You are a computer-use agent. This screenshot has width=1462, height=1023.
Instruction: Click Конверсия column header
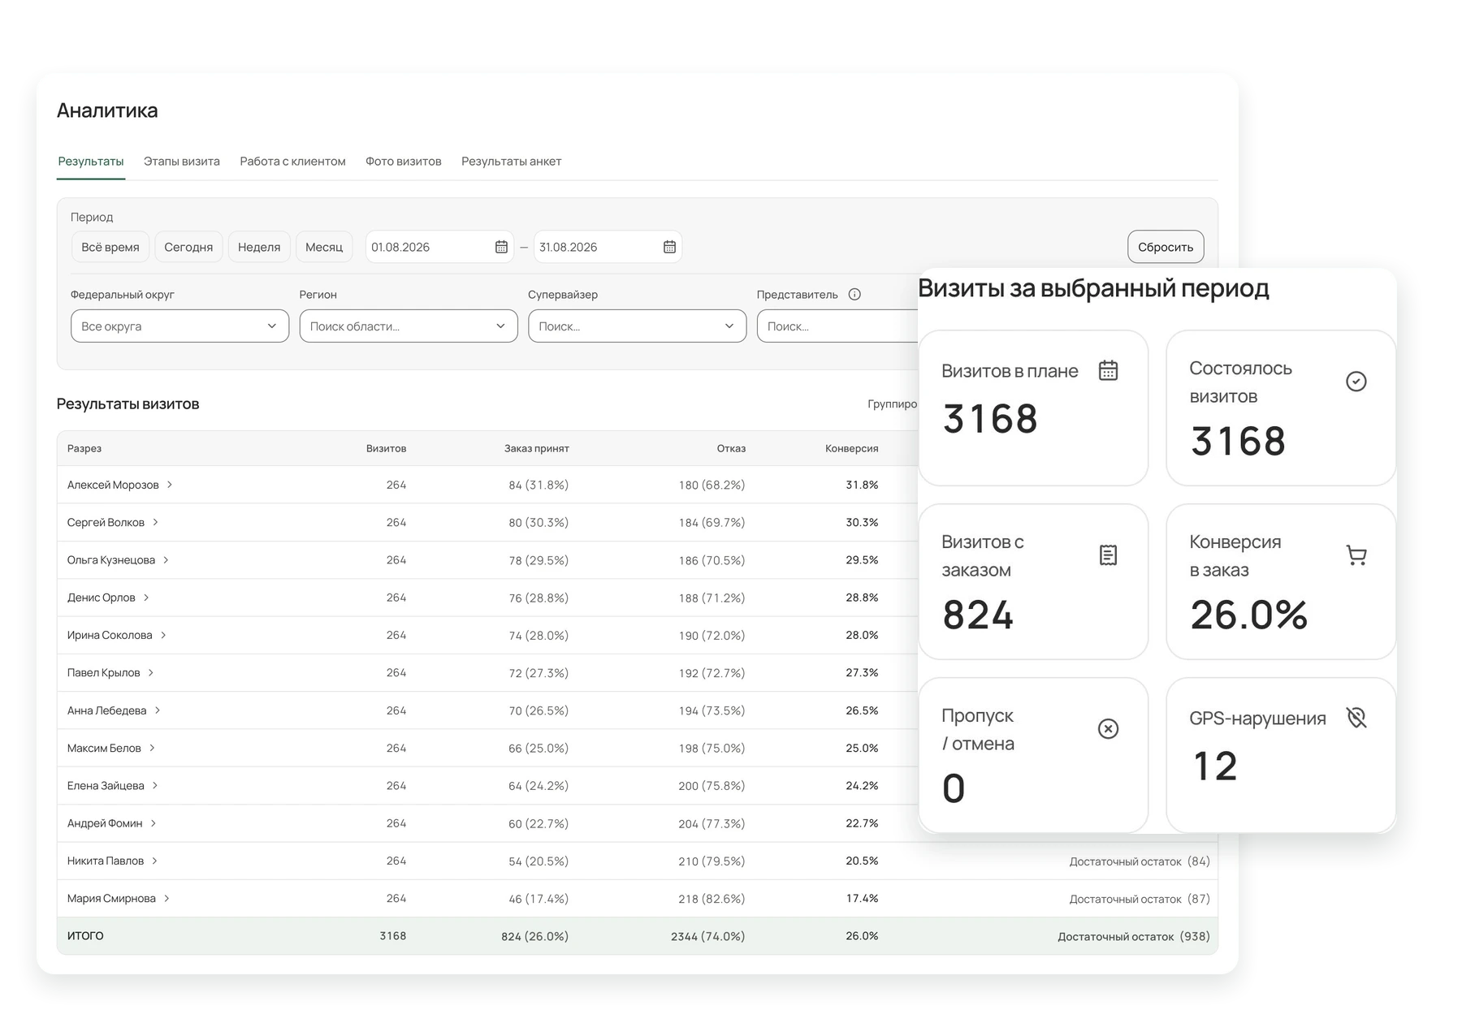click(852, 448)
